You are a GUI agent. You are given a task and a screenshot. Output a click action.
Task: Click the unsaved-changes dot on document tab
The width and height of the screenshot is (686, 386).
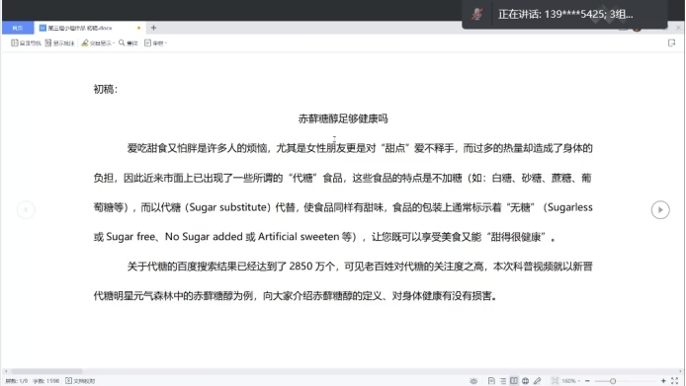point(138,28)
